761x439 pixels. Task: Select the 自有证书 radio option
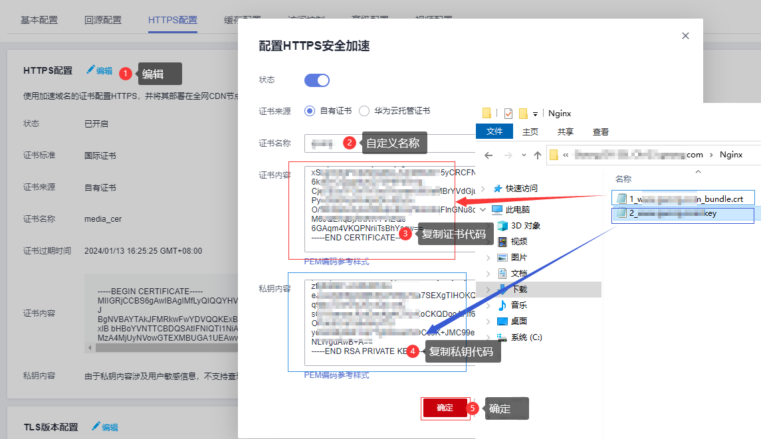310,111
